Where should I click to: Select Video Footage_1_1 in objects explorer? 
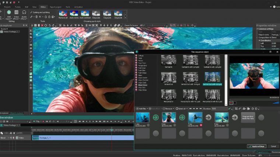pos(10,32)
